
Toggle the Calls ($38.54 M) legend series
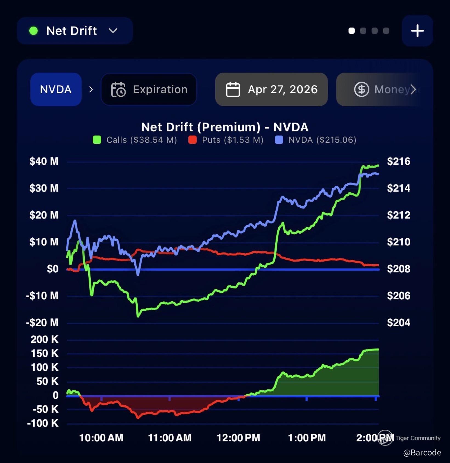(135, 140)
